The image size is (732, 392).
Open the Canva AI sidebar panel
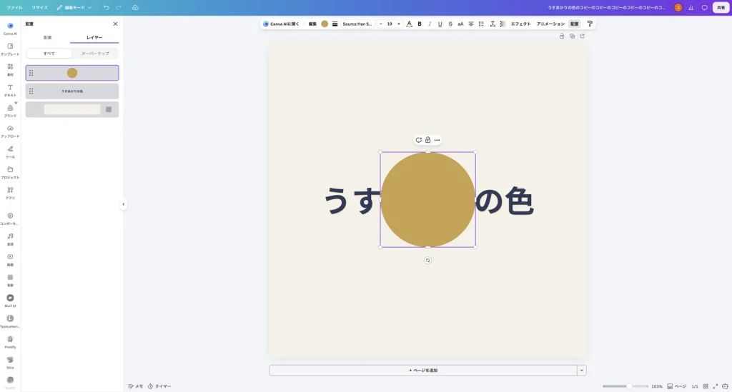point(10,29)
